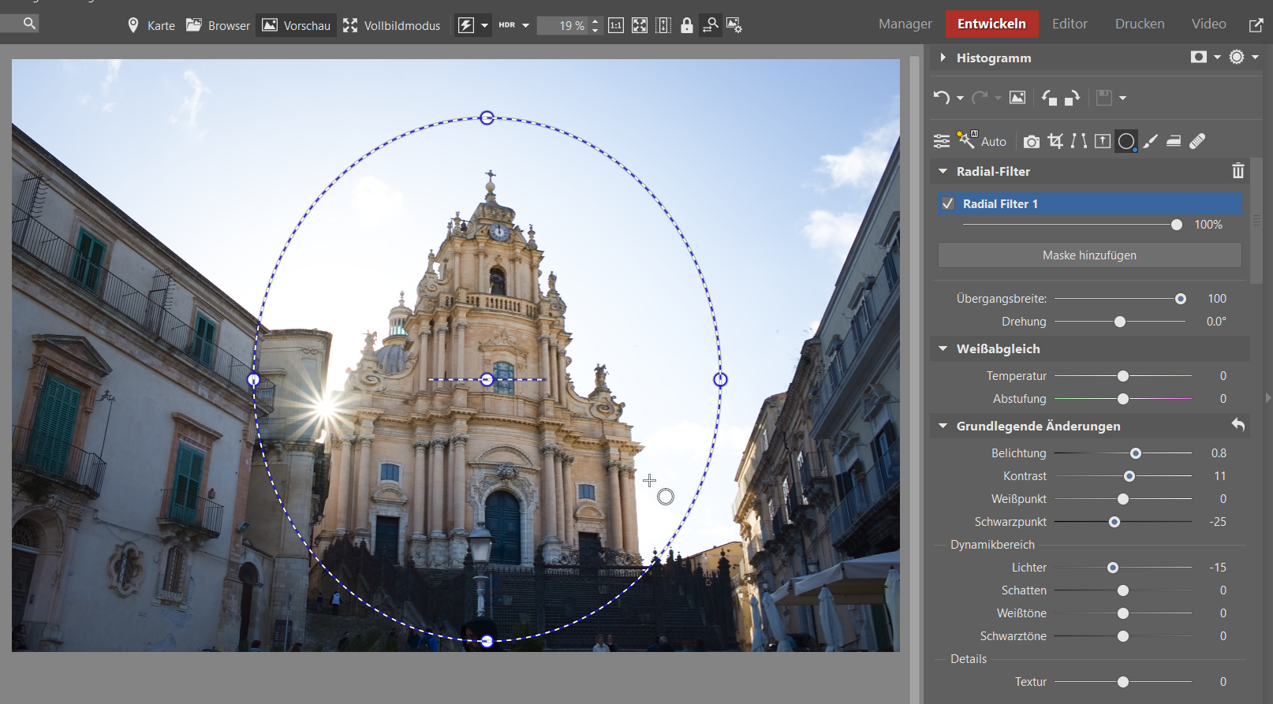The height and width of the screenshot is (704, 1273).
Task: Open the Manager tab
Action: [905, 24]
